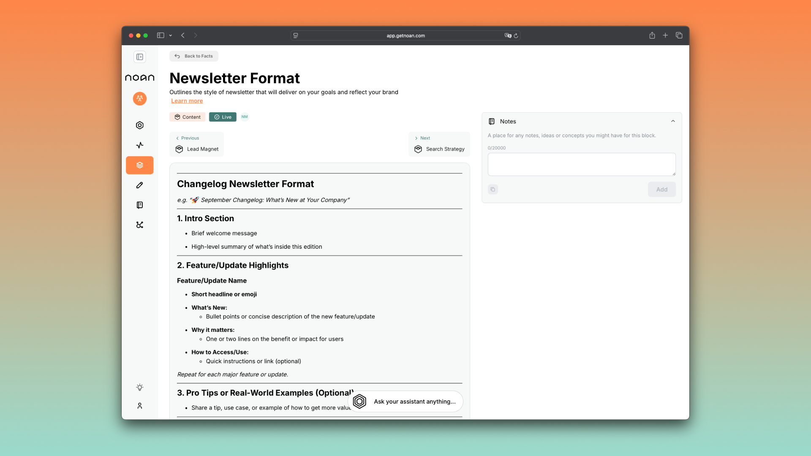The image size is (811, 456).
Task: Open Safari sidebar dropdown arrow
Action: coord(171,35)
